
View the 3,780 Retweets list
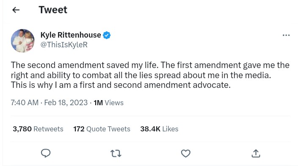(x=38, y=129)
